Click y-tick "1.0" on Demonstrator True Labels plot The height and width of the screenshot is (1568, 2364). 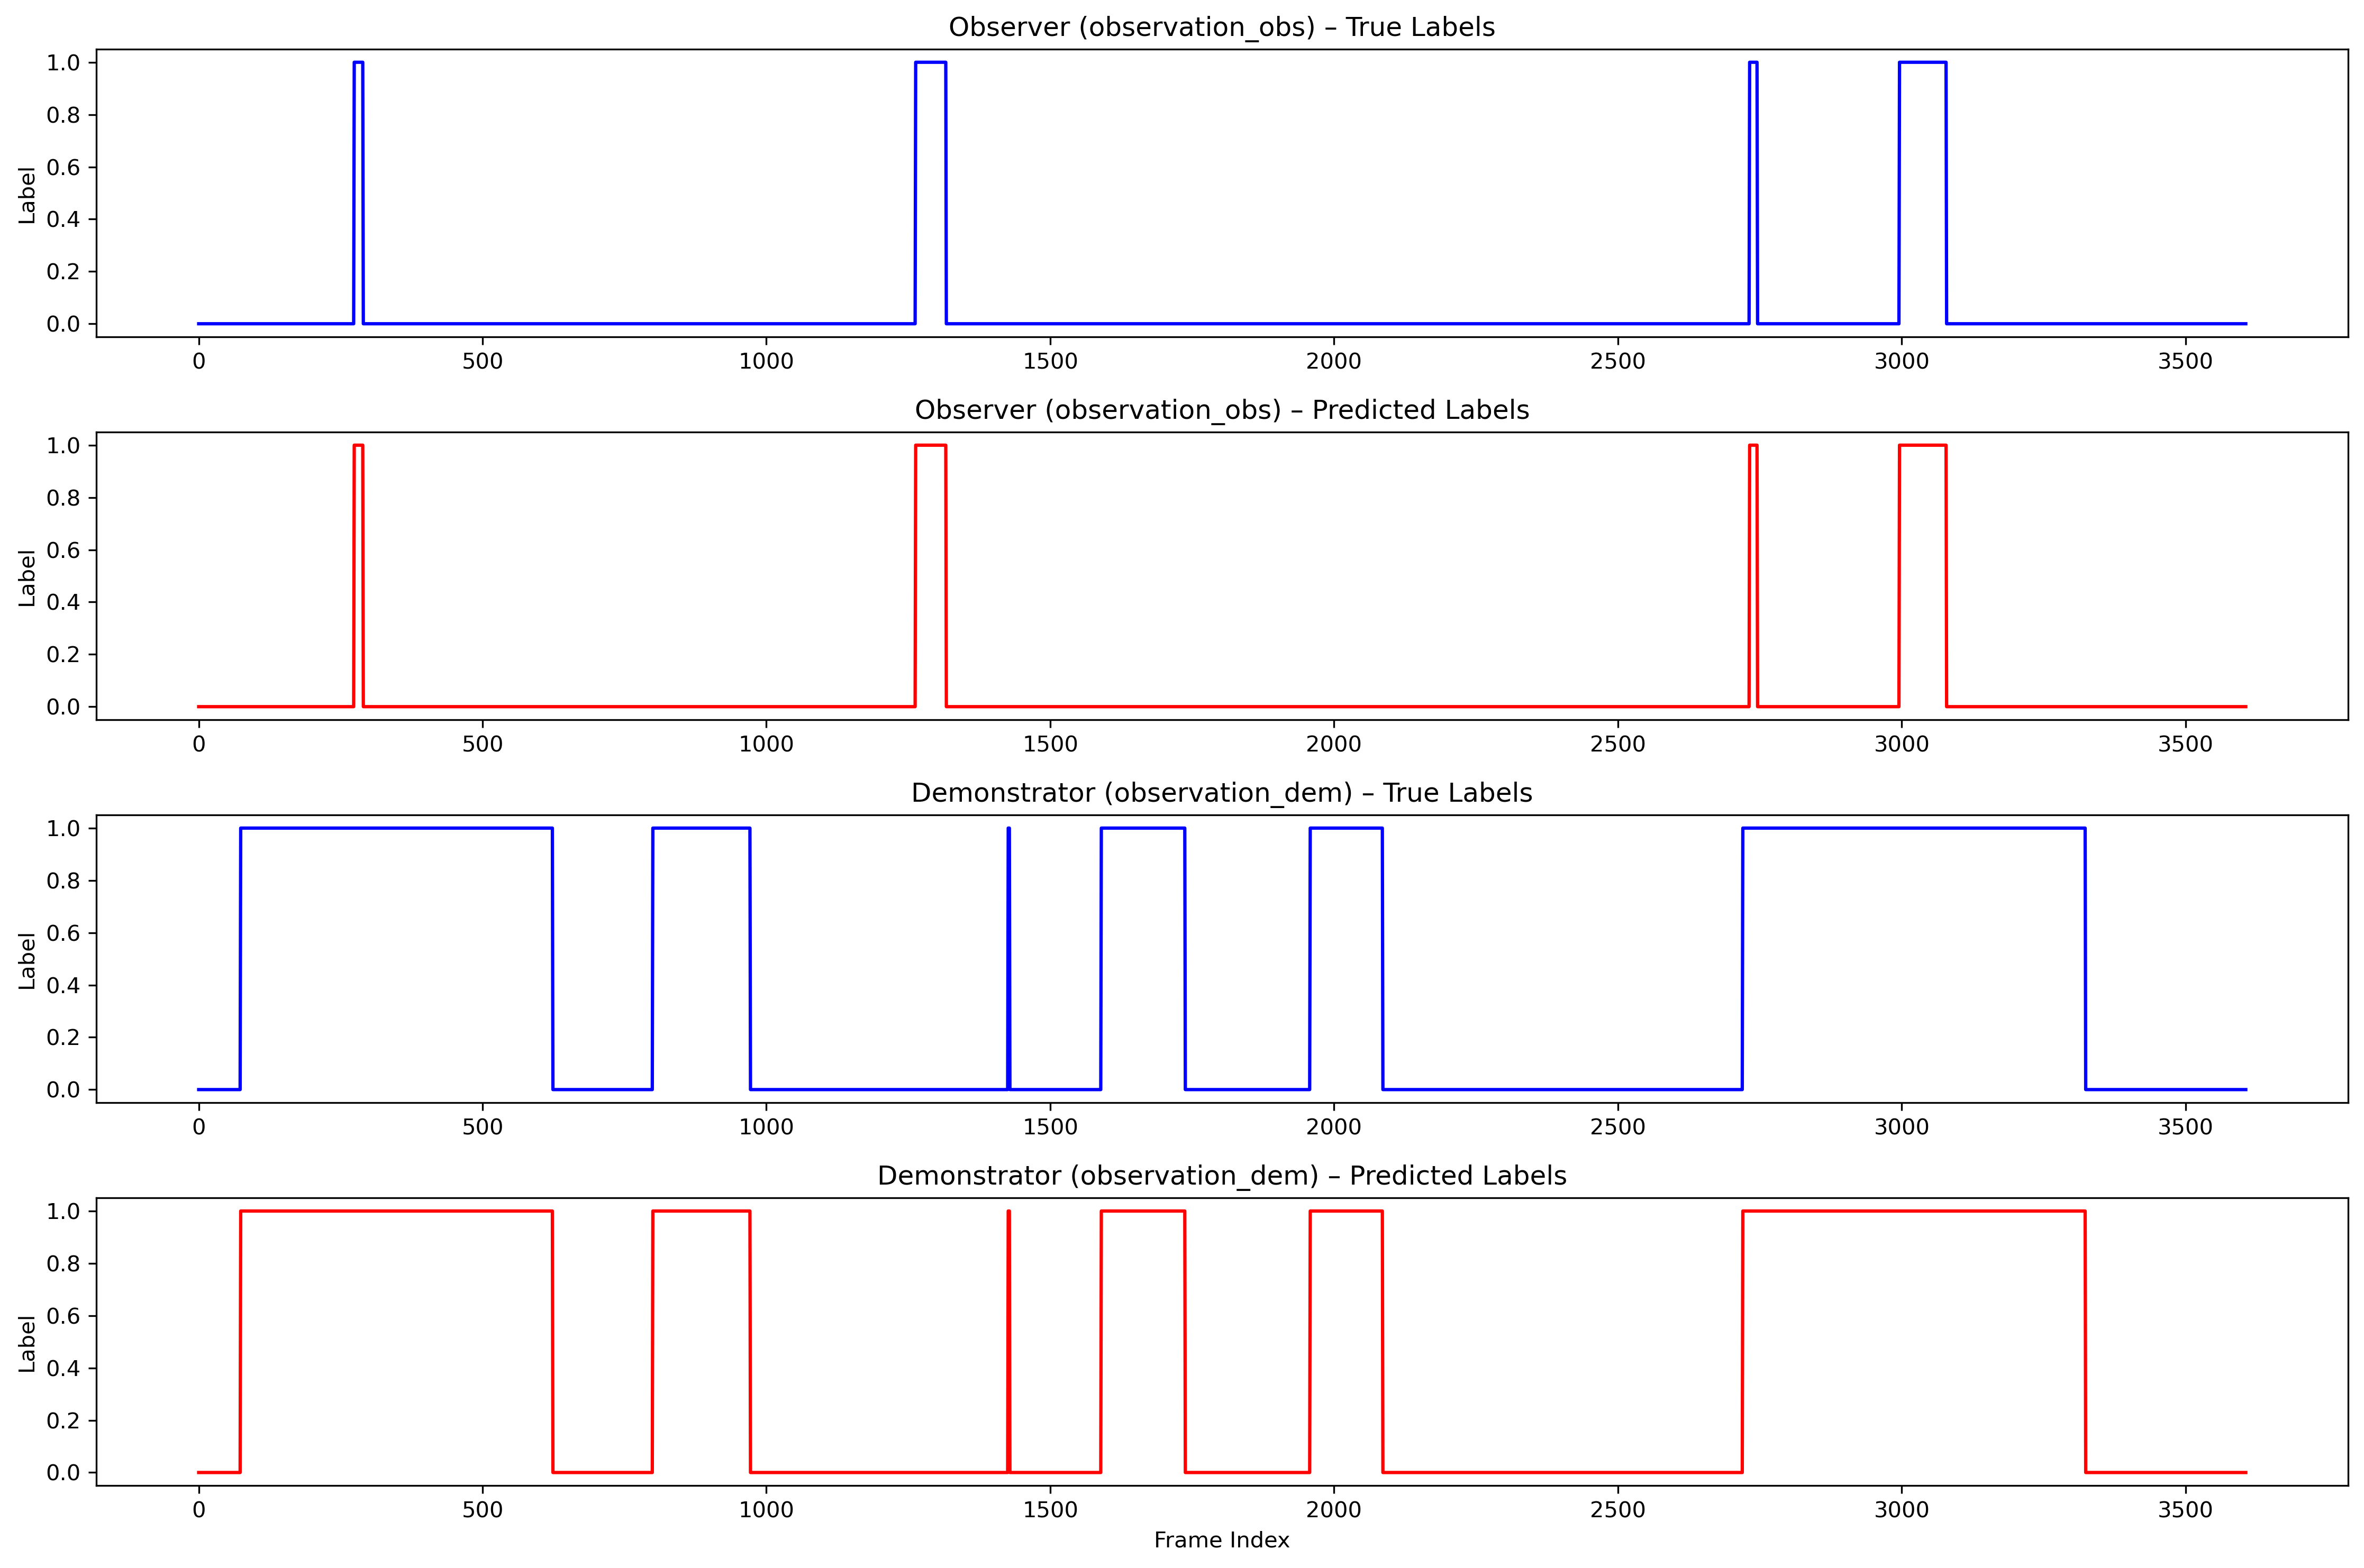coord(63,828)
